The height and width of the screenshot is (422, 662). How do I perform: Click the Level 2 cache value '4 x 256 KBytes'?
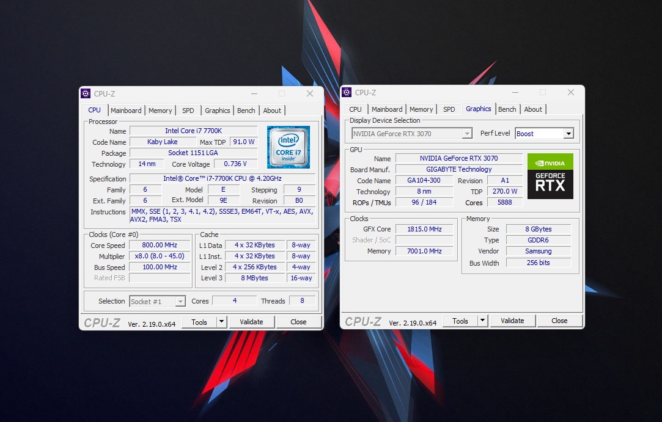pyautogui.click(x=254, y=267)
